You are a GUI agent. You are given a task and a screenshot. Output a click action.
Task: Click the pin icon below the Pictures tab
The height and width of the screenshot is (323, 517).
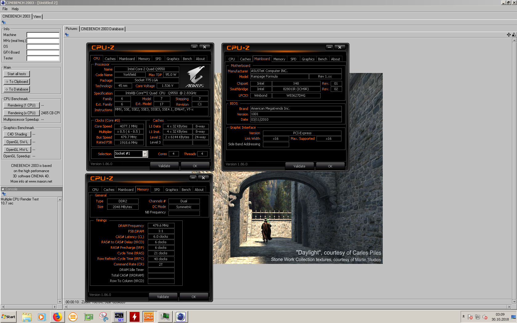67,35
